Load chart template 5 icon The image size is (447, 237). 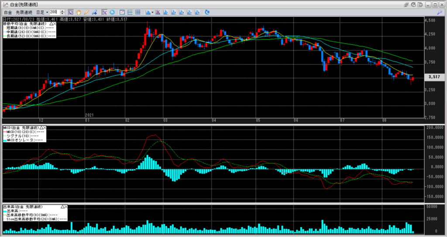(x=197, y=12)
